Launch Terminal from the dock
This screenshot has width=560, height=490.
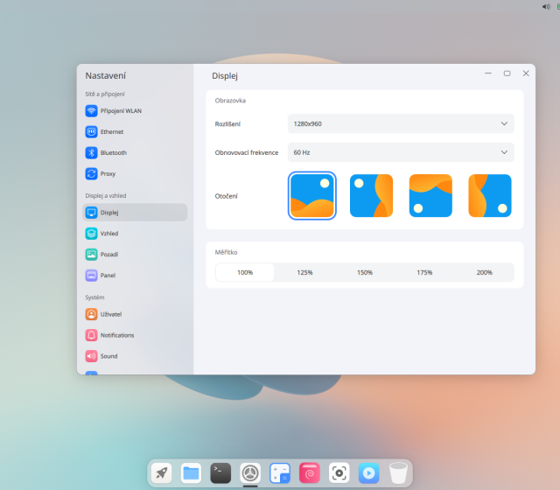click(220, 473)
